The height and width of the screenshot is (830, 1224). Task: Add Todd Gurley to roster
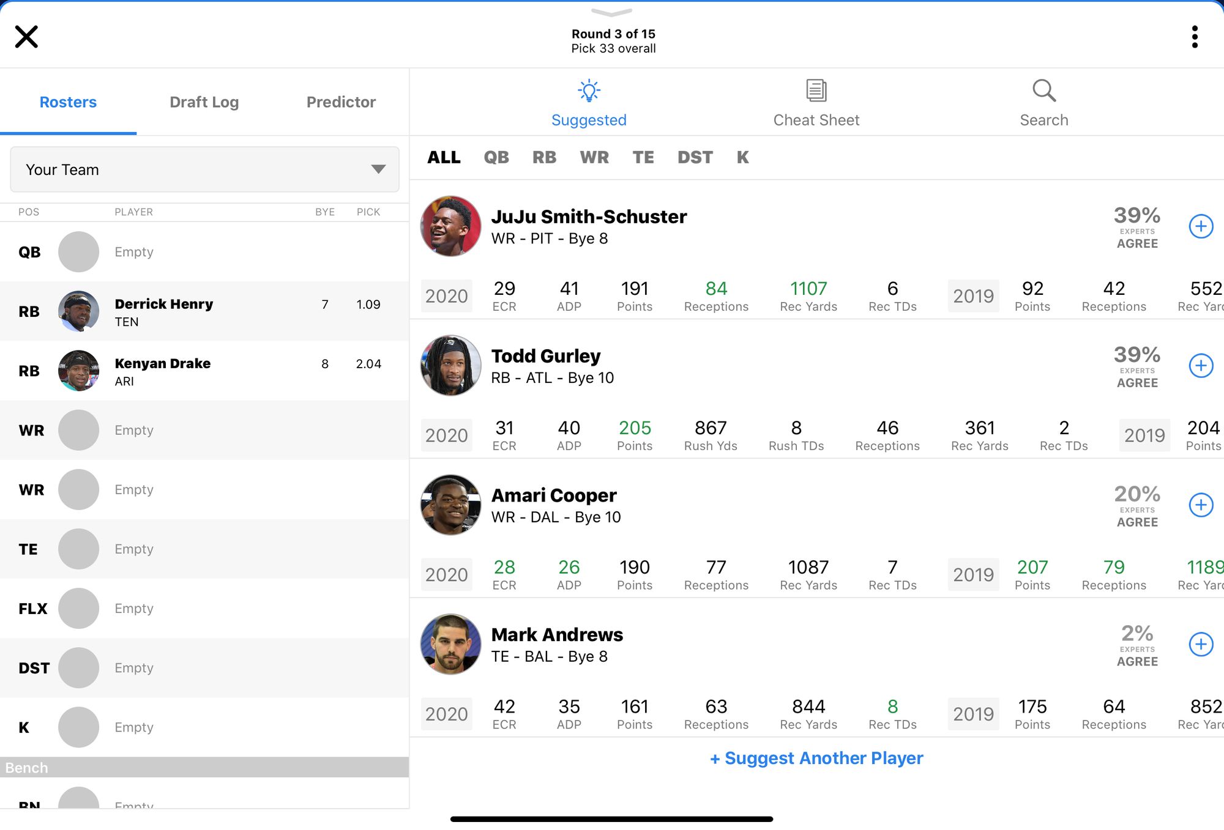(x=1200, y=365)
